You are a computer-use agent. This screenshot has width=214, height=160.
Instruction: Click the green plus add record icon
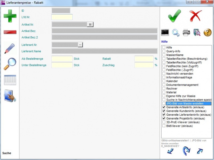(10, 17)
